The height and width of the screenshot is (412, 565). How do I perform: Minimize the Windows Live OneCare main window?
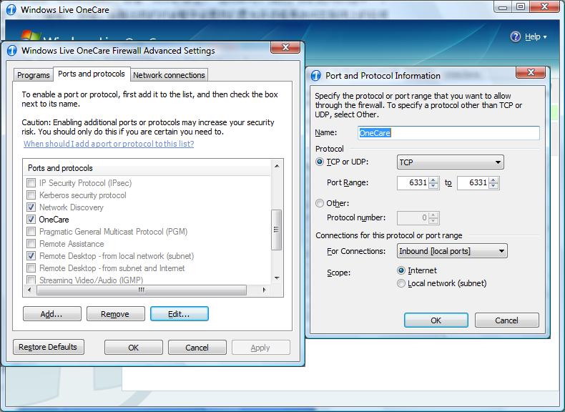(x=503, y=6)
